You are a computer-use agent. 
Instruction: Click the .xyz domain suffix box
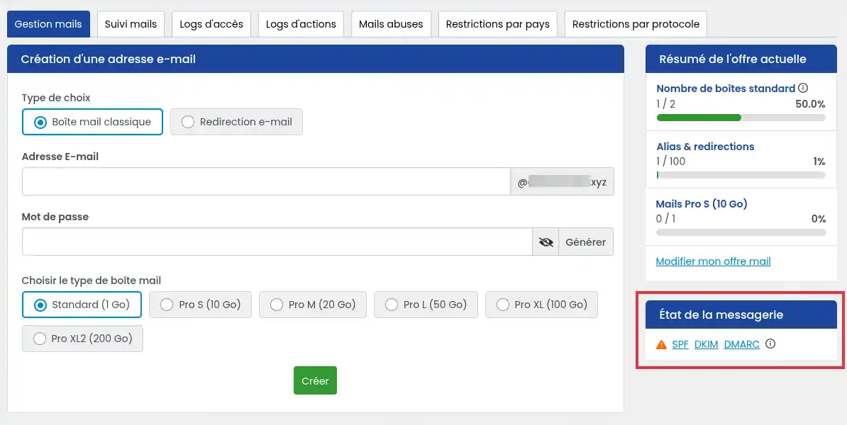pos(562,182)
